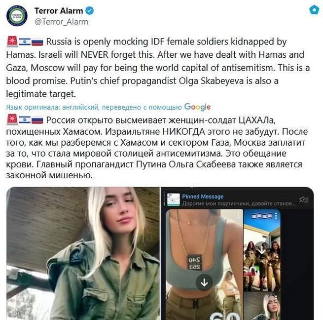The height and width of the screenshot is (320, 323).
Task: Download the group soldiers video
Action: (262, 250)
